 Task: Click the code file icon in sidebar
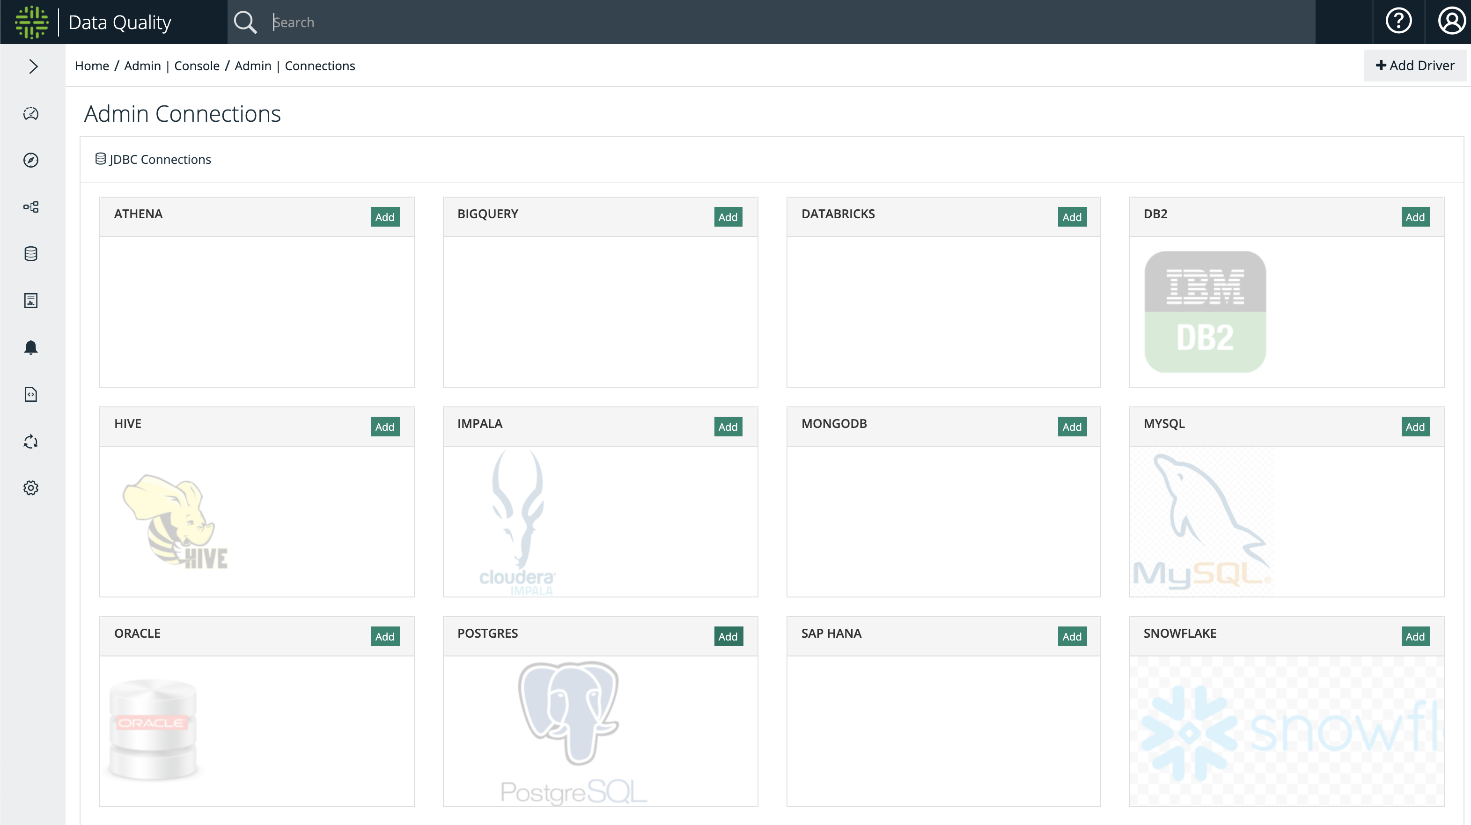click(x=31, y=395)
